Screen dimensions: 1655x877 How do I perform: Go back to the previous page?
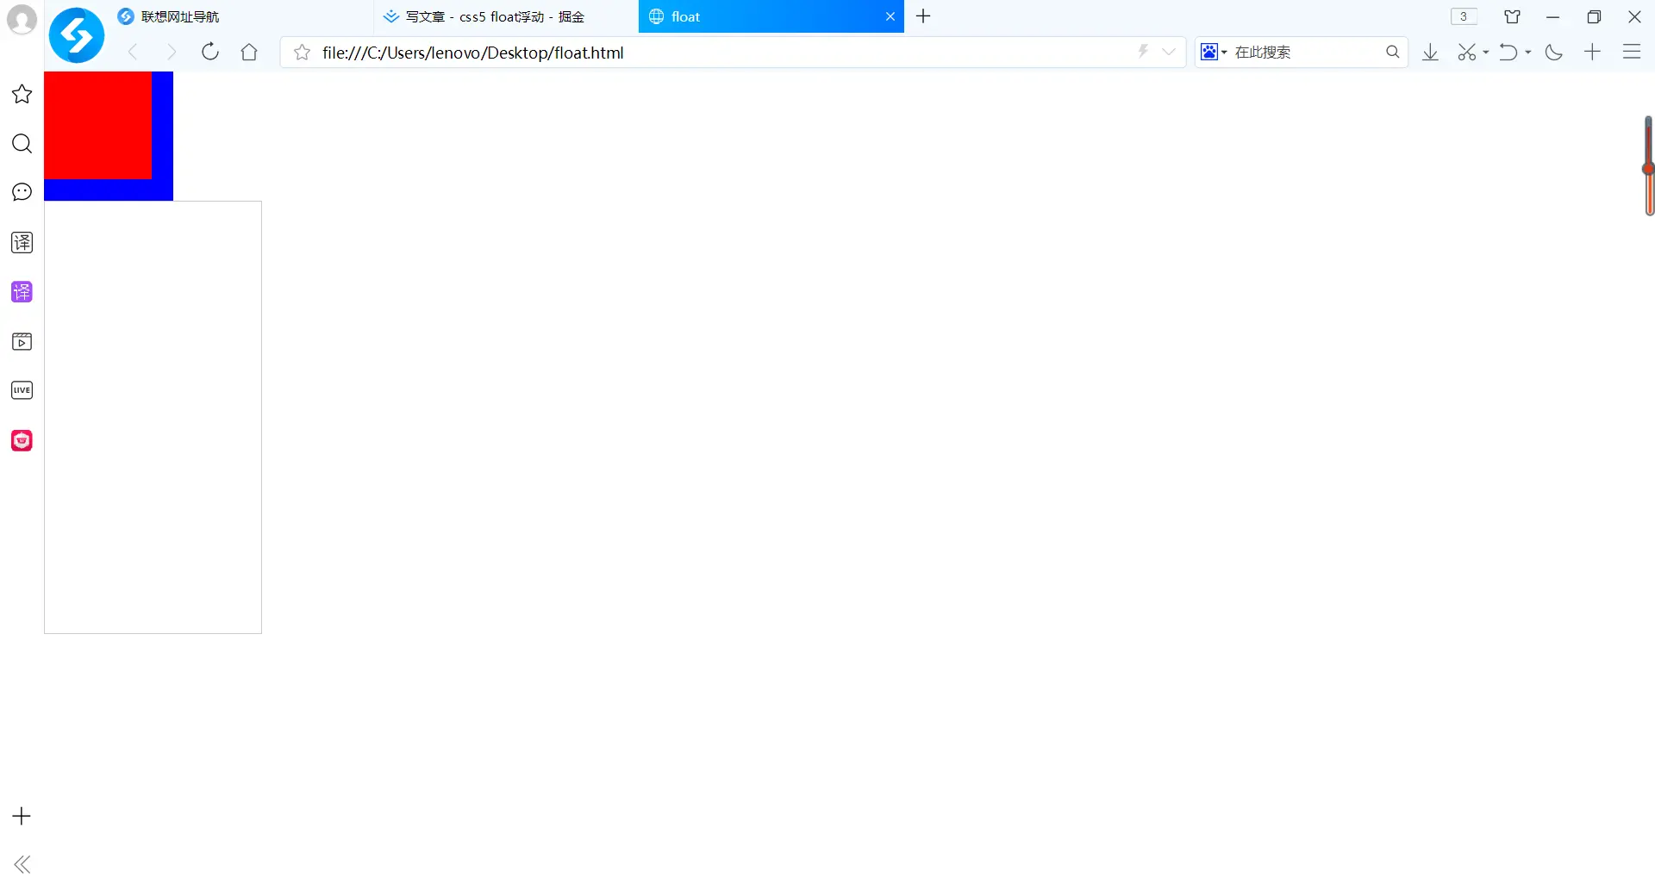pos(133,52)
